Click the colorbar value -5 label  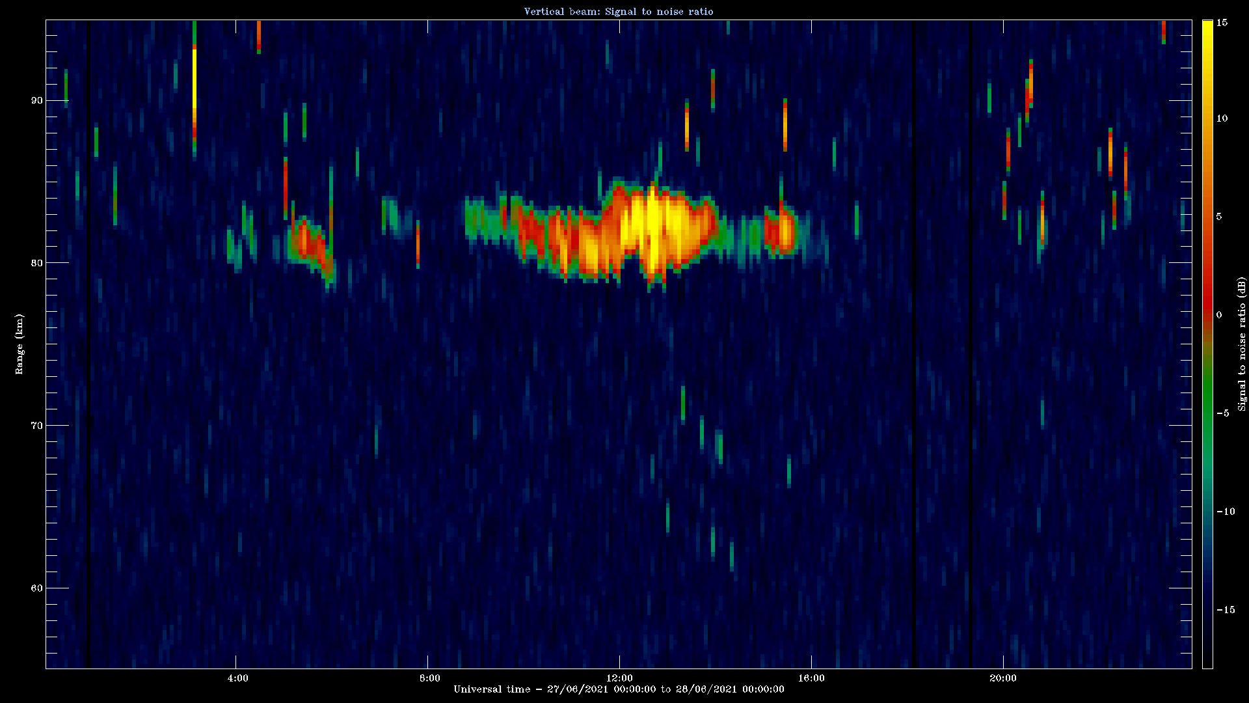click(1222, 413)
